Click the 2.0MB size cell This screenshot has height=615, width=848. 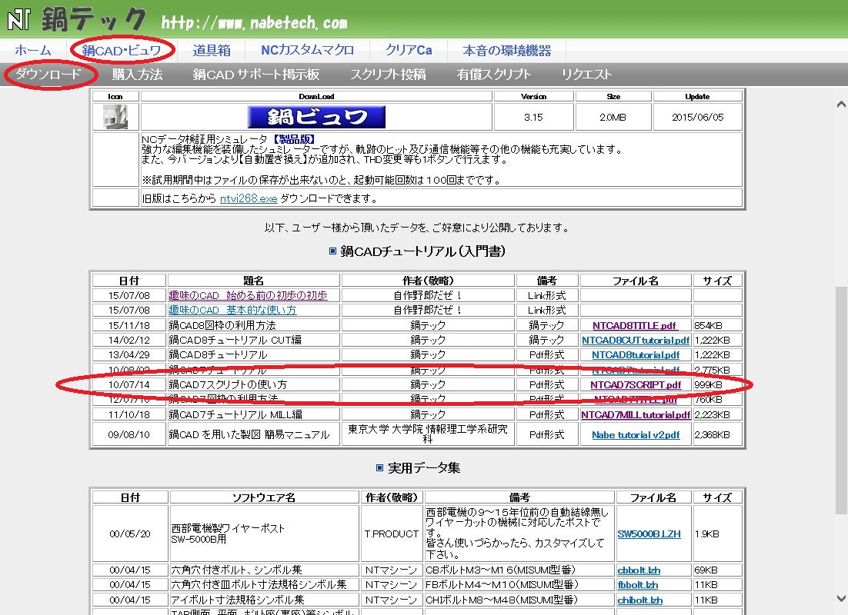[x=613, y=117]
